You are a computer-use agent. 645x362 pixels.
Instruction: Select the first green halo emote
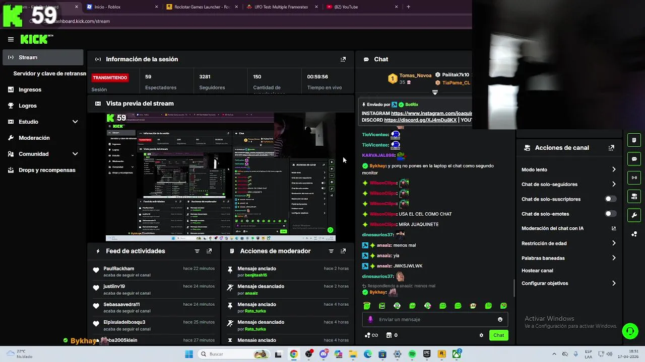pyautogui.click(x=367, y=306)
